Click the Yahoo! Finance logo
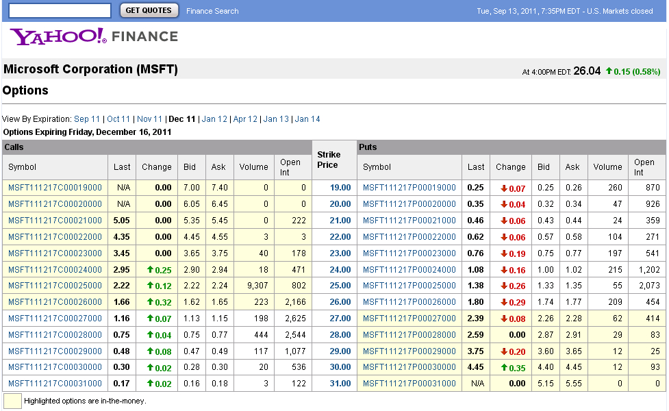Image resolution: width=669 pixels, height=411 pixels. 94,37
